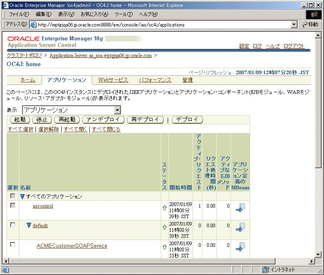Click the 再デプロイ button
This screenshot has width=324, height=275.
coord(145,120)
